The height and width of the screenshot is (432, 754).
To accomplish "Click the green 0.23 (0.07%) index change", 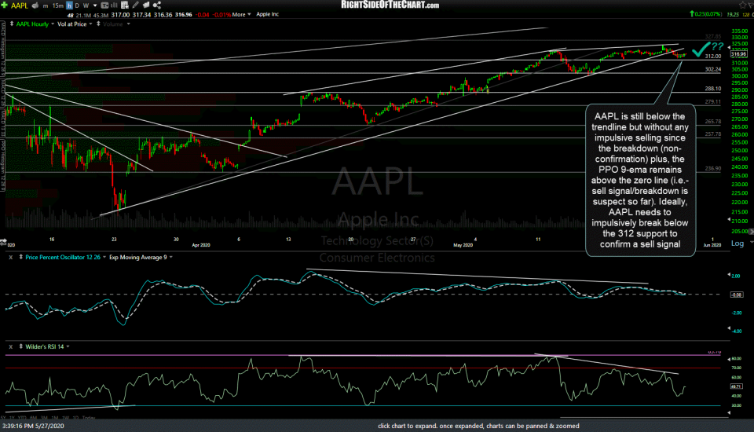I will 705,14.
